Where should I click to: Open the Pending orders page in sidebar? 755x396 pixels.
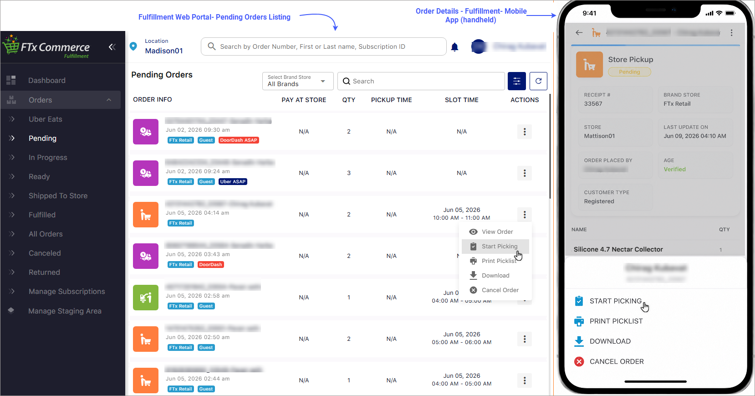click(x=42, y=138)
